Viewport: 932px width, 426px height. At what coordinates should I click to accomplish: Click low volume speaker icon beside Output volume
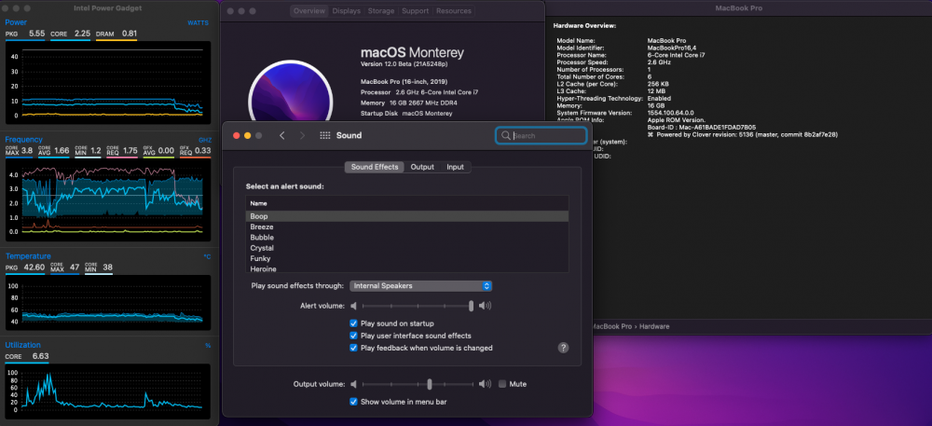point(353,384)
